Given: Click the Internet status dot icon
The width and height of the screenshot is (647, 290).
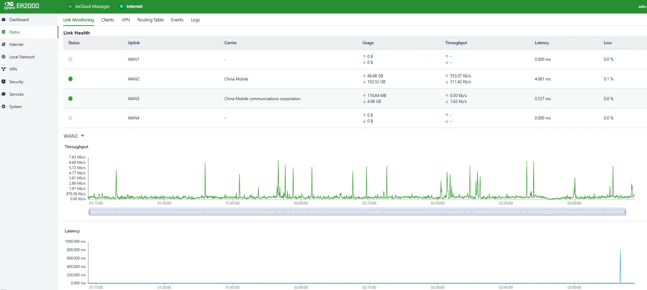Looking at the screenshot, I should click(x=122, y=6).
